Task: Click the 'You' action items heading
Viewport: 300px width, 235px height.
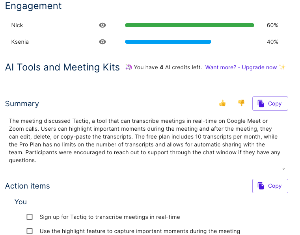Action: point(20,202)
